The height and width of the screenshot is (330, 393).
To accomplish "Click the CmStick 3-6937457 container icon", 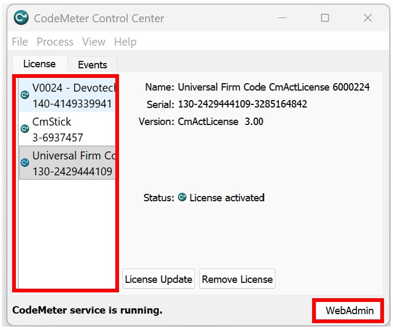I will tap(25, 129).
